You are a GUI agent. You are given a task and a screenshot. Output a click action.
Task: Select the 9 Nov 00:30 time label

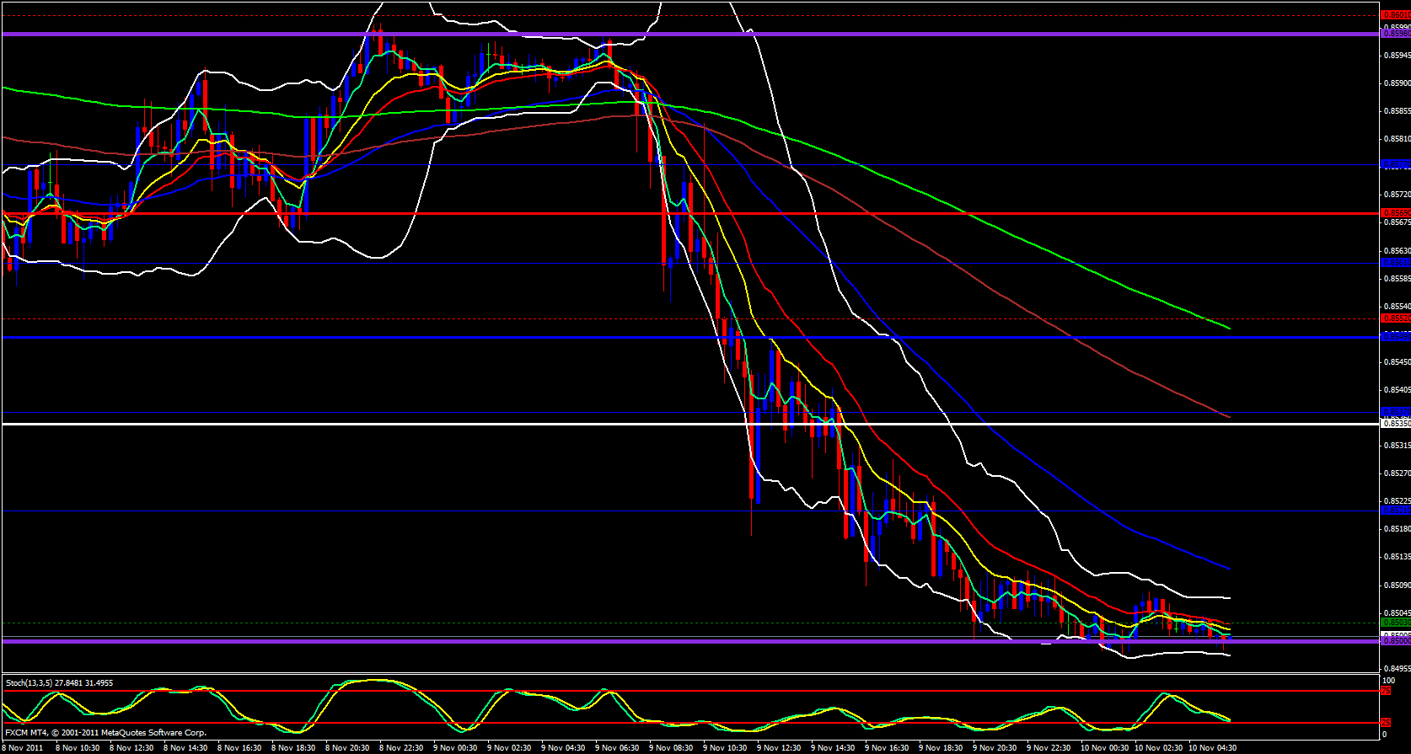pyautogui.click(x=455, y=747)
